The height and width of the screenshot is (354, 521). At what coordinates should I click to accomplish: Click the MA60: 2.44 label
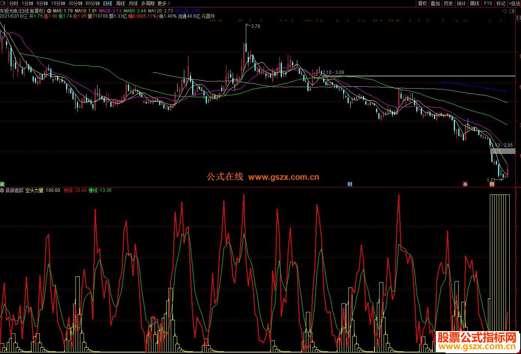click(134, 11)
